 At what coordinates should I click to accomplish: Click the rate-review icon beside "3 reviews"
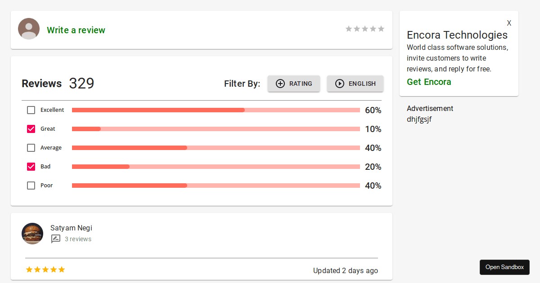tap(56, 239)
